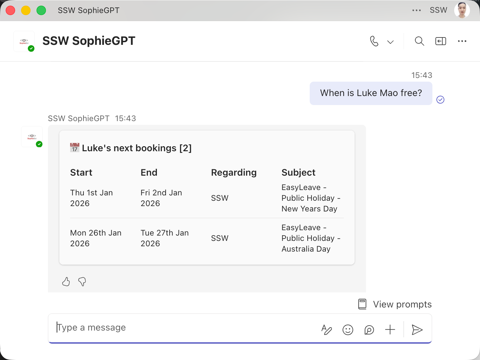
Task: Open View prompts
Action: click(x=395, y=304)
